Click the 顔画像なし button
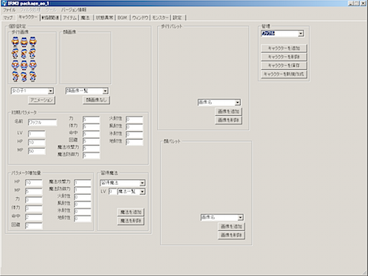Screen dimensions: 368x276 pyautogui.click(x=96, y=100)
